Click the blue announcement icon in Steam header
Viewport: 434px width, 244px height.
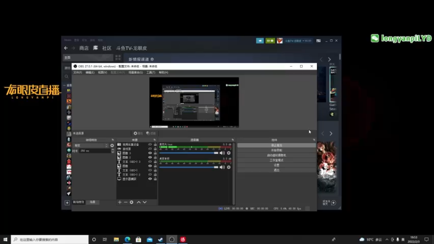point(260,41)
